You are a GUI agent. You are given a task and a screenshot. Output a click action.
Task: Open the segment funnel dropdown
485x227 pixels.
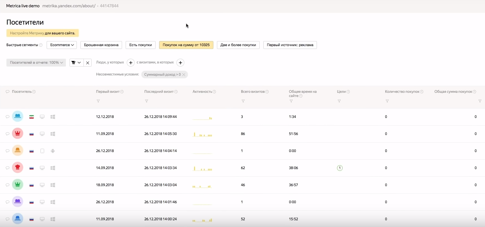click(77, 63)
